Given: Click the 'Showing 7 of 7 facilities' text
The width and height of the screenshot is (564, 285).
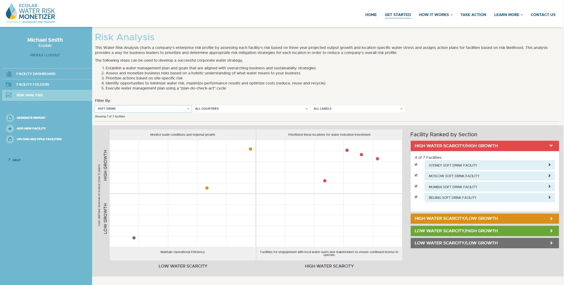Looking at the screenshot, I should coord(110,116).
